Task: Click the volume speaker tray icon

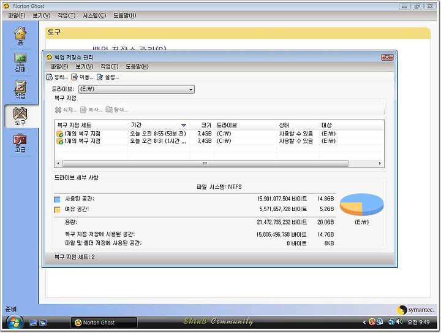Action: (x=399, y=322)
